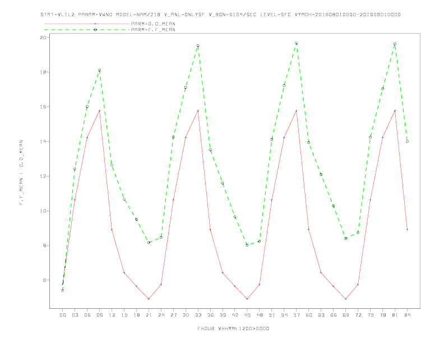Click x-axis tick label 75

[x=371, y=315]
